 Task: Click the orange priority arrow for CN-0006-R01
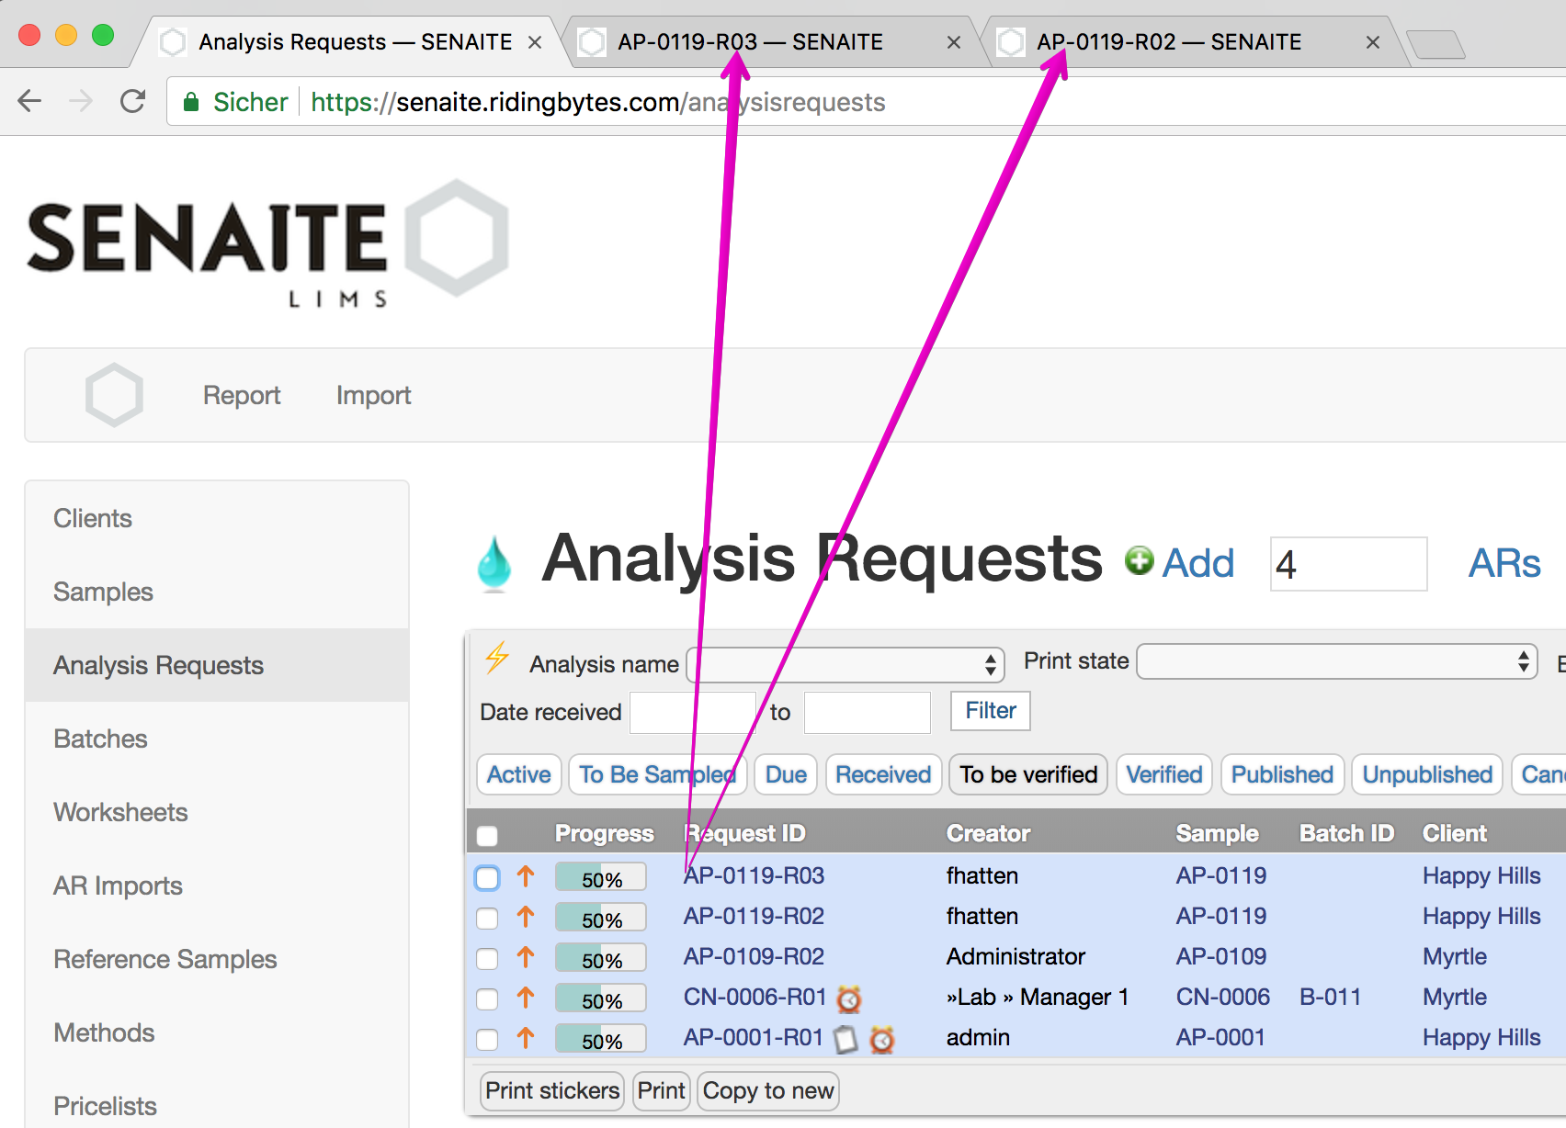[526, 998]
